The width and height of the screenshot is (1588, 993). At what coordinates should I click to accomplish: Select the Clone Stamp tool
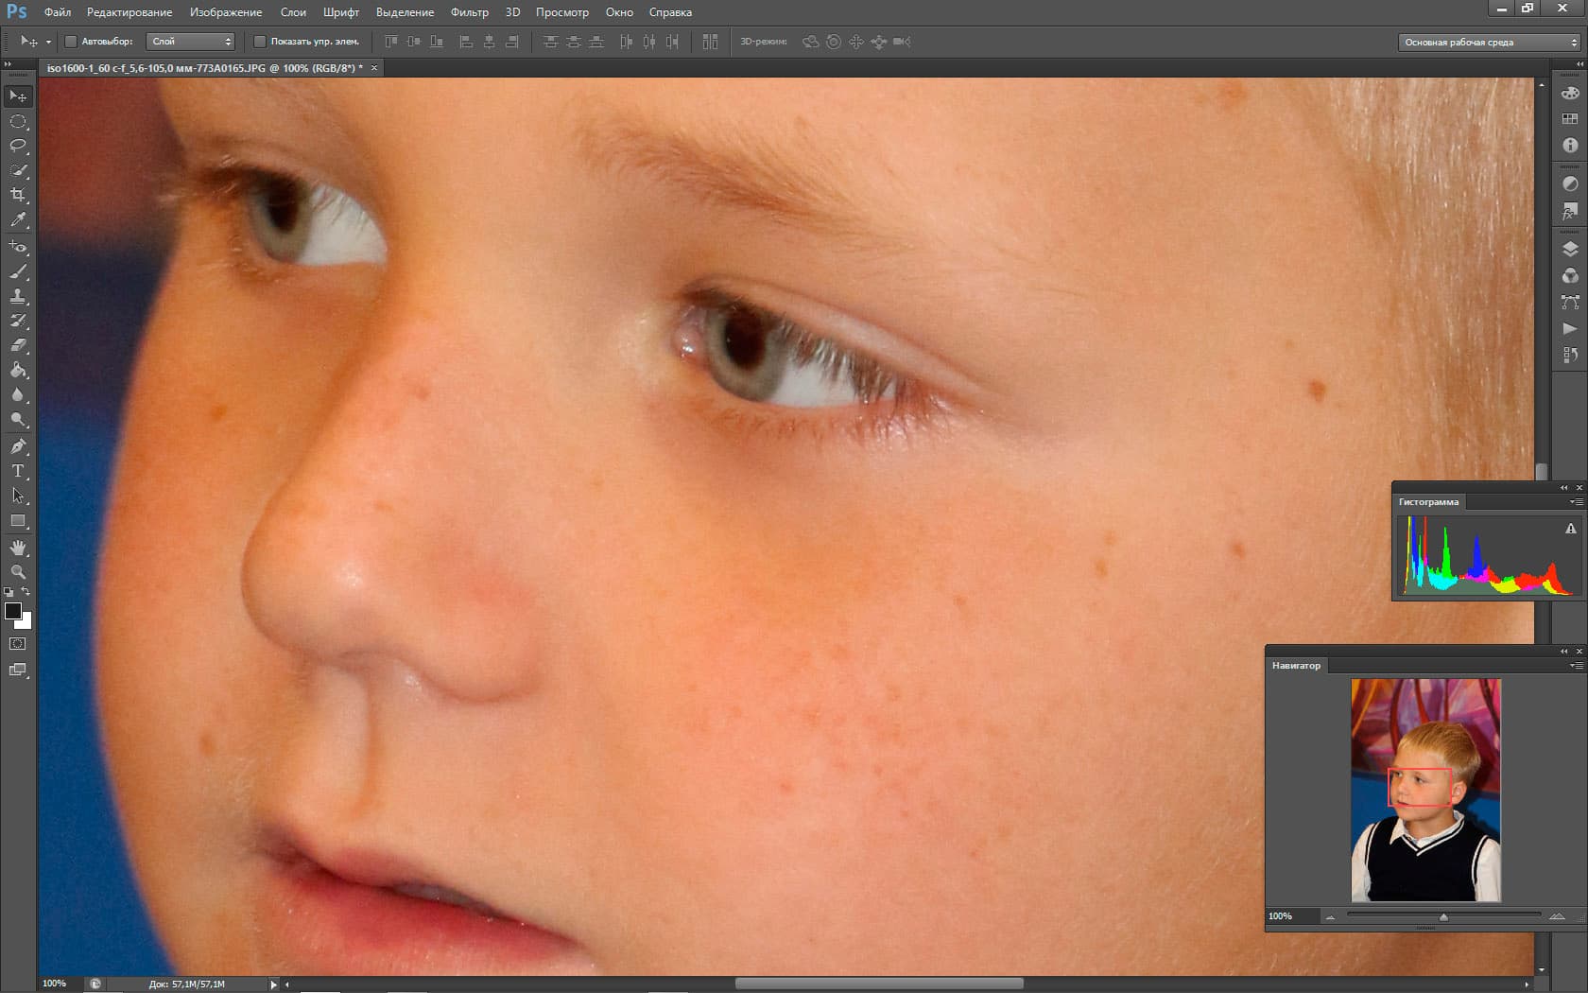point(18,296)
